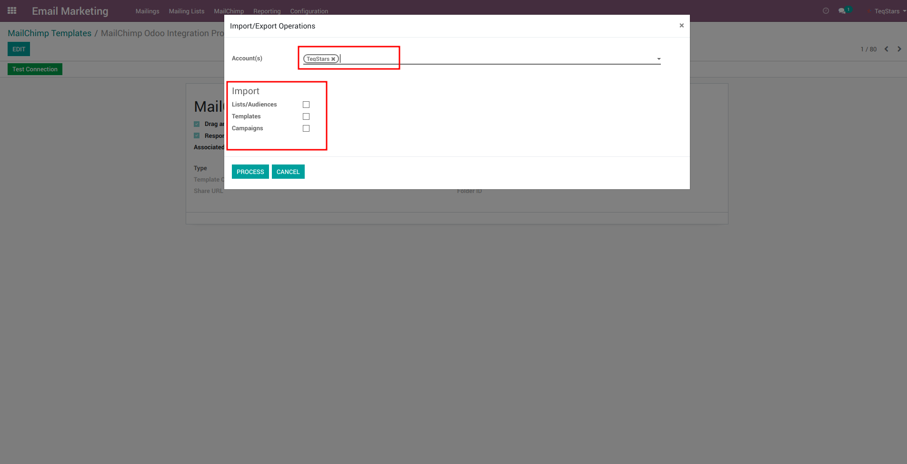
Task: Tick the Campaigns import checkbox
Action: tap(306, 128)
